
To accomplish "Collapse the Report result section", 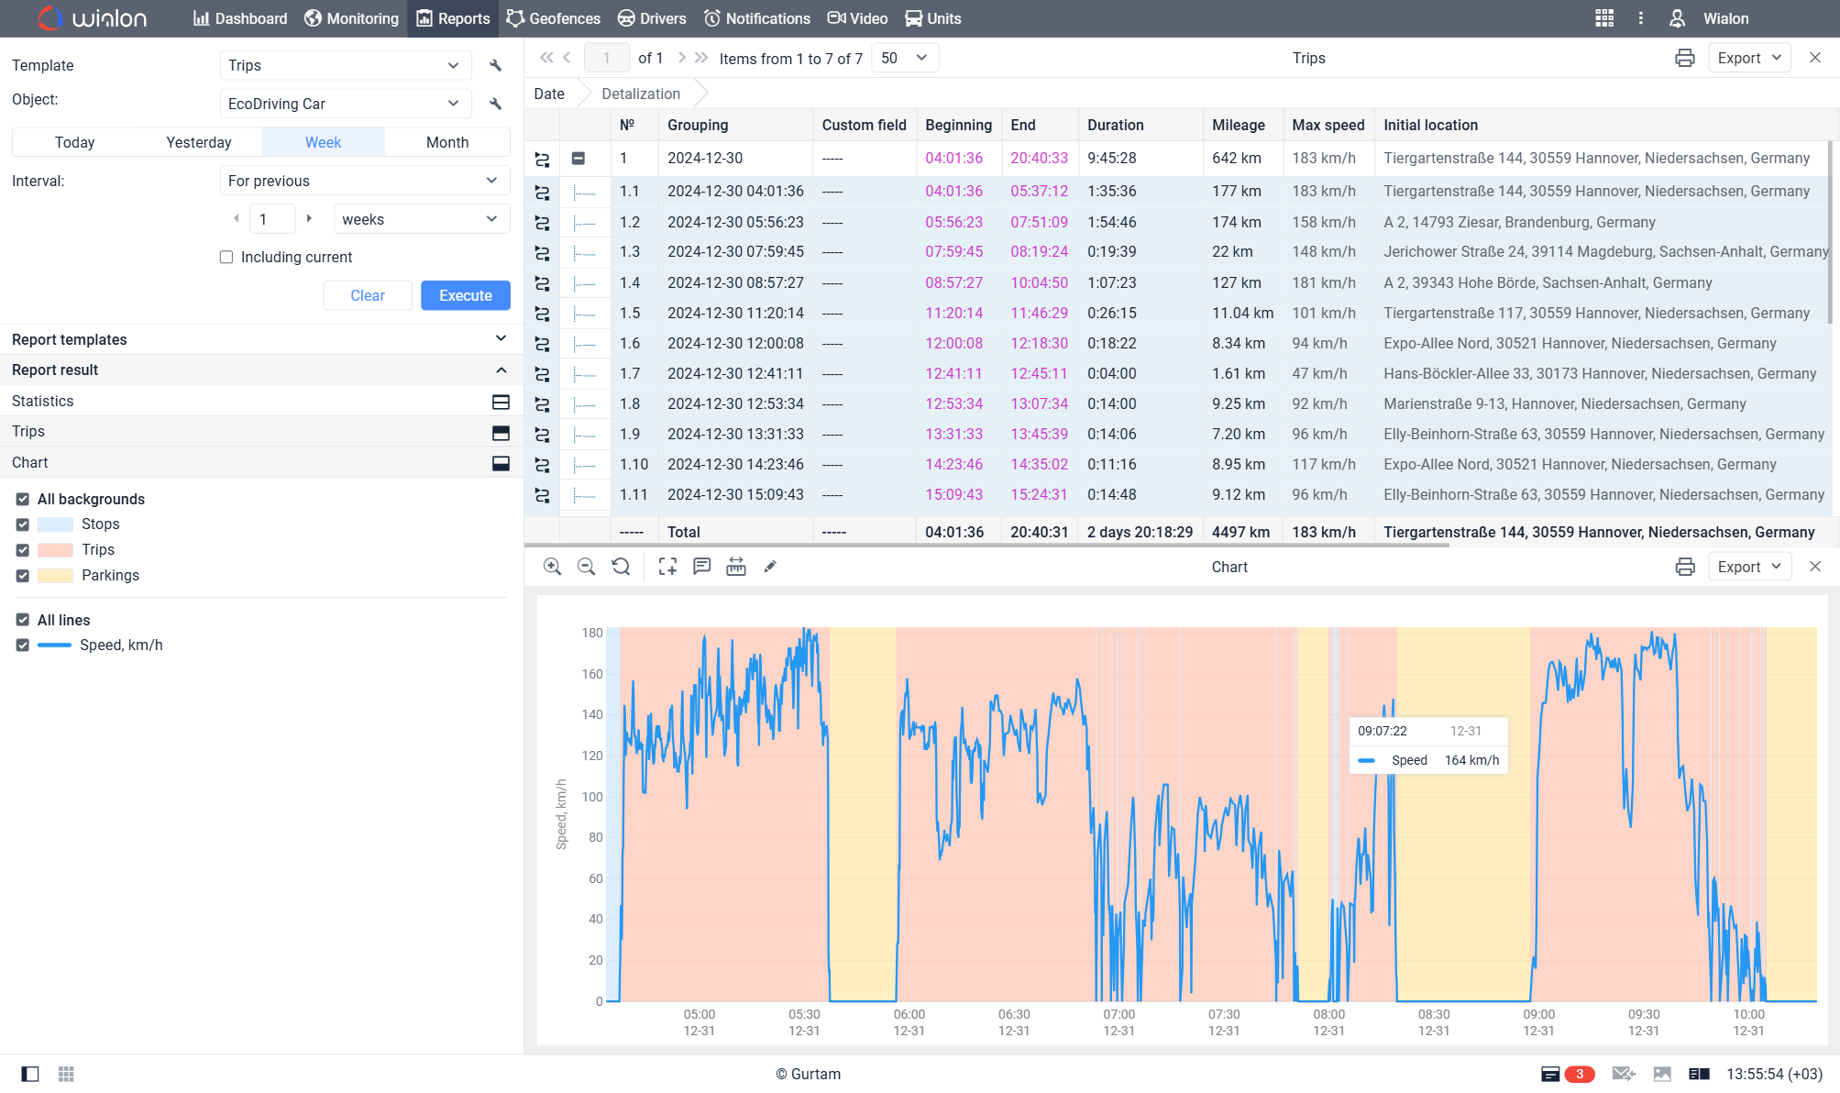I will (x=501, y=370).
